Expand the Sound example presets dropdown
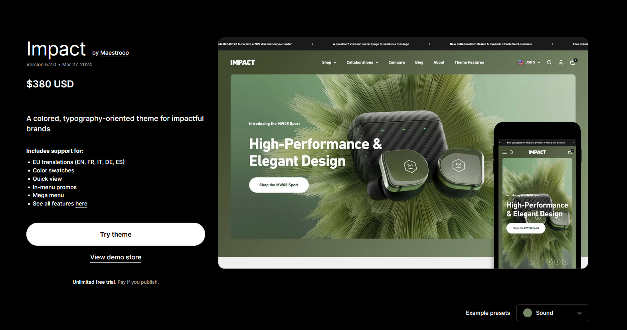The width and height of the screenshot is (627, 330). pos(552,313)
